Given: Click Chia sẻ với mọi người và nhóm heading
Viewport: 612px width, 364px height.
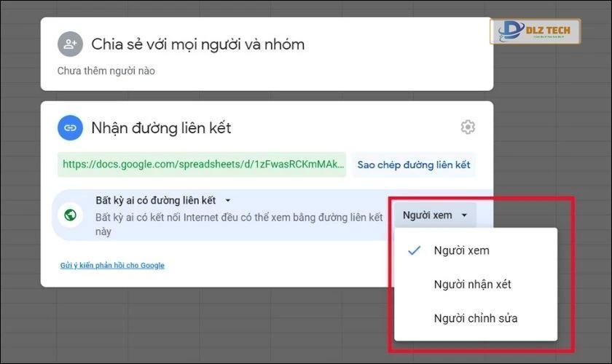Looking at the screenshot, I should pos(198,44).
